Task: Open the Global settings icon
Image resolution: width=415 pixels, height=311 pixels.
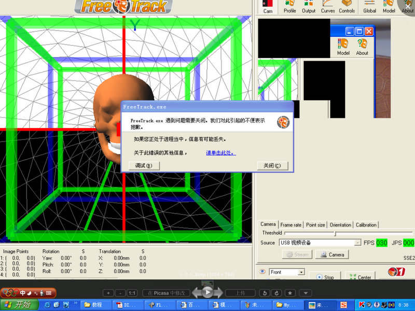Action: click(x=369, y=7)
